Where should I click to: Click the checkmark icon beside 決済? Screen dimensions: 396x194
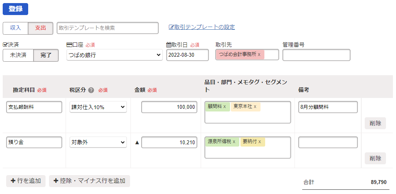5,45
